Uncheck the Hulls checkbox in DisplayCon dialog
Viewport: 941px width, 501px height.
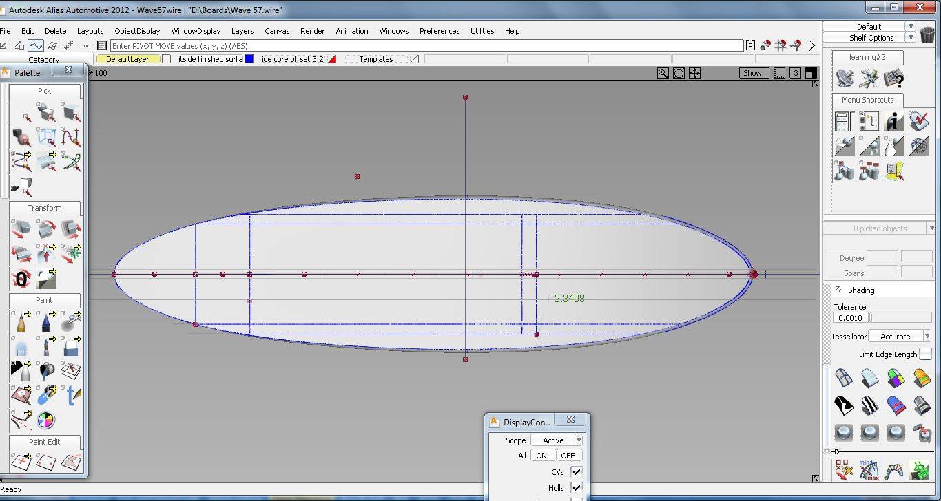click(577, 487)
